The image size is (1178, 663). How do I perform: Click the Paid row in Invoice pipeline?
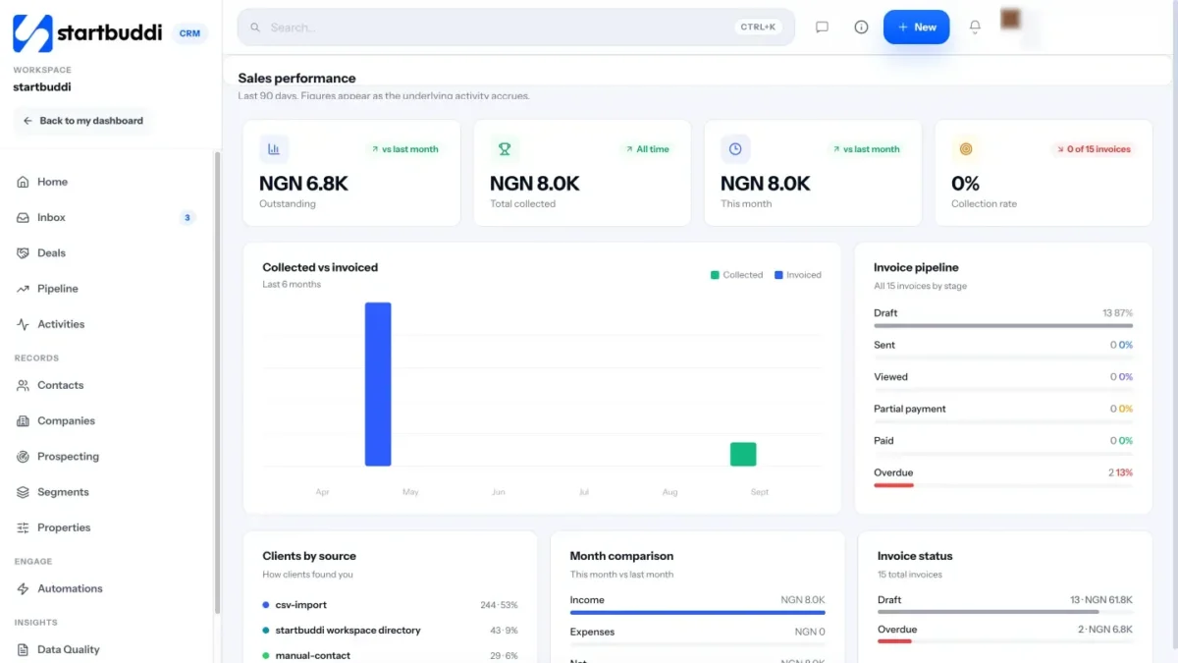pos(1003,445)
